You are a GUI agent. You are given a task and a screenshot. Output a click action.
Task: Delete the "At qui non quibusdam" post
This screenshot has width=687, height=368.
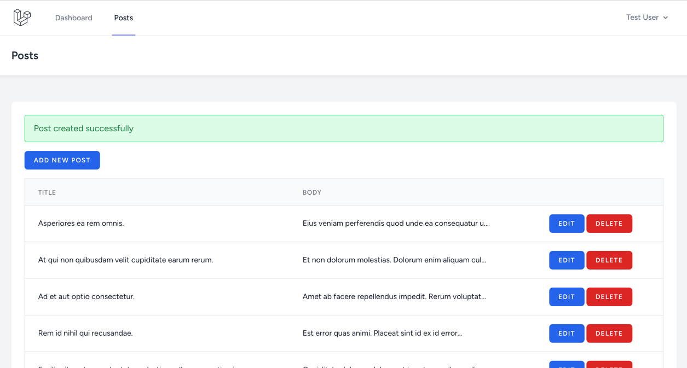click(609, 260)
